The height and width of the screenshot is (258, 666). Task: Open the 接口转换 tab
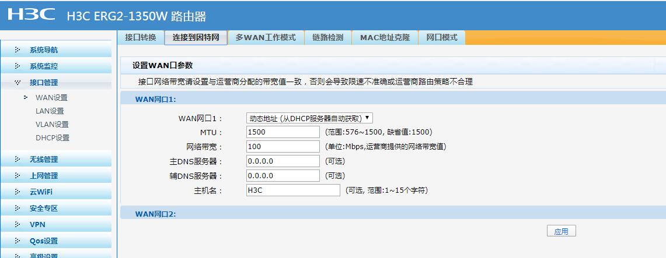point(141,37)
